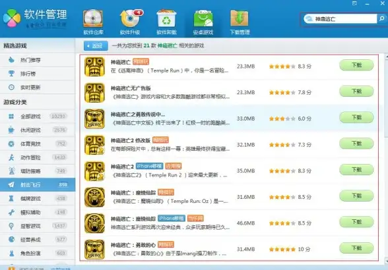
Task: Download 魔境仙踪 31.6MB version
Action: point(356,196)
